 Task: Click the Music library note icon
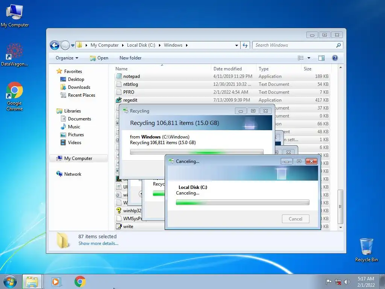[x=63, y=126]
